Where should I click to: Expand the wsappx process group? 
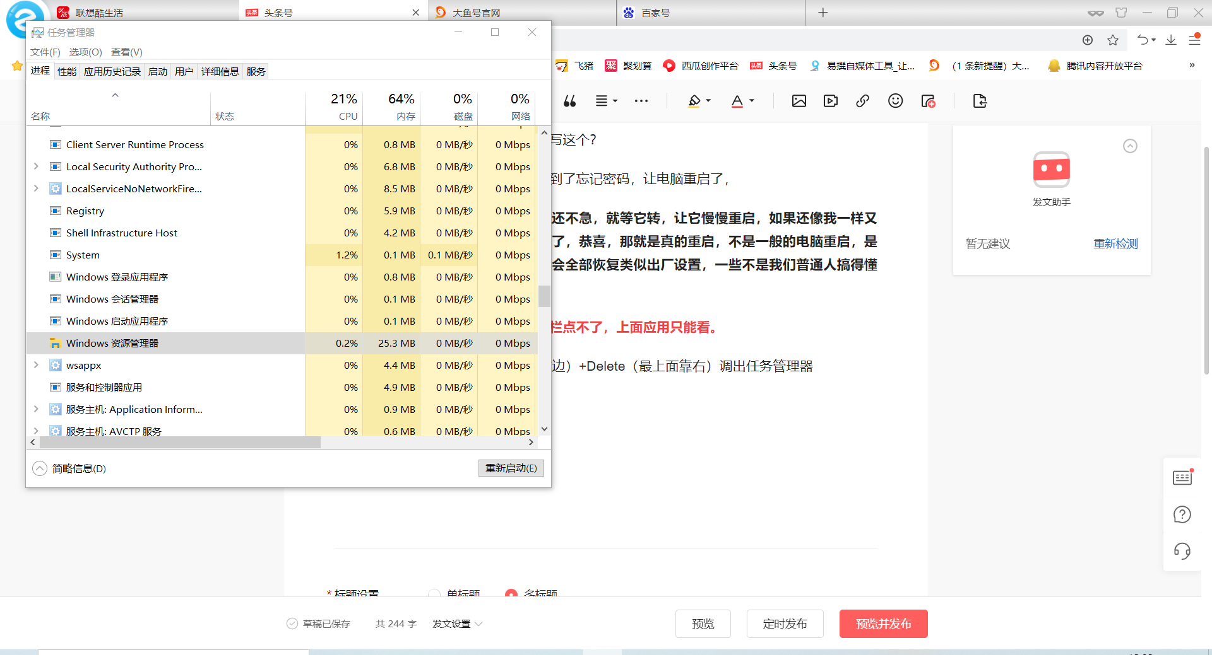(x=36, y=365)
